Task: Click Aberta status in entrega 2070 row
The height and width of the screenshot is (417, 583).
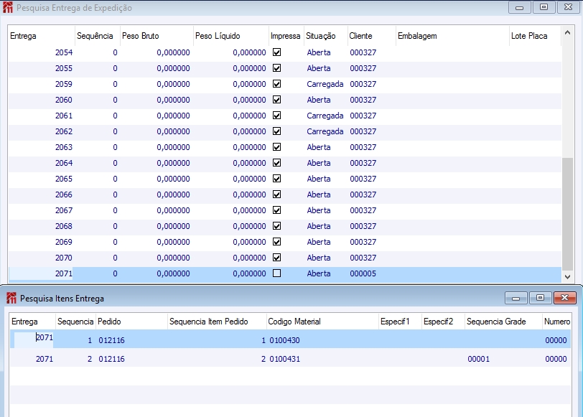Action: 319,258
